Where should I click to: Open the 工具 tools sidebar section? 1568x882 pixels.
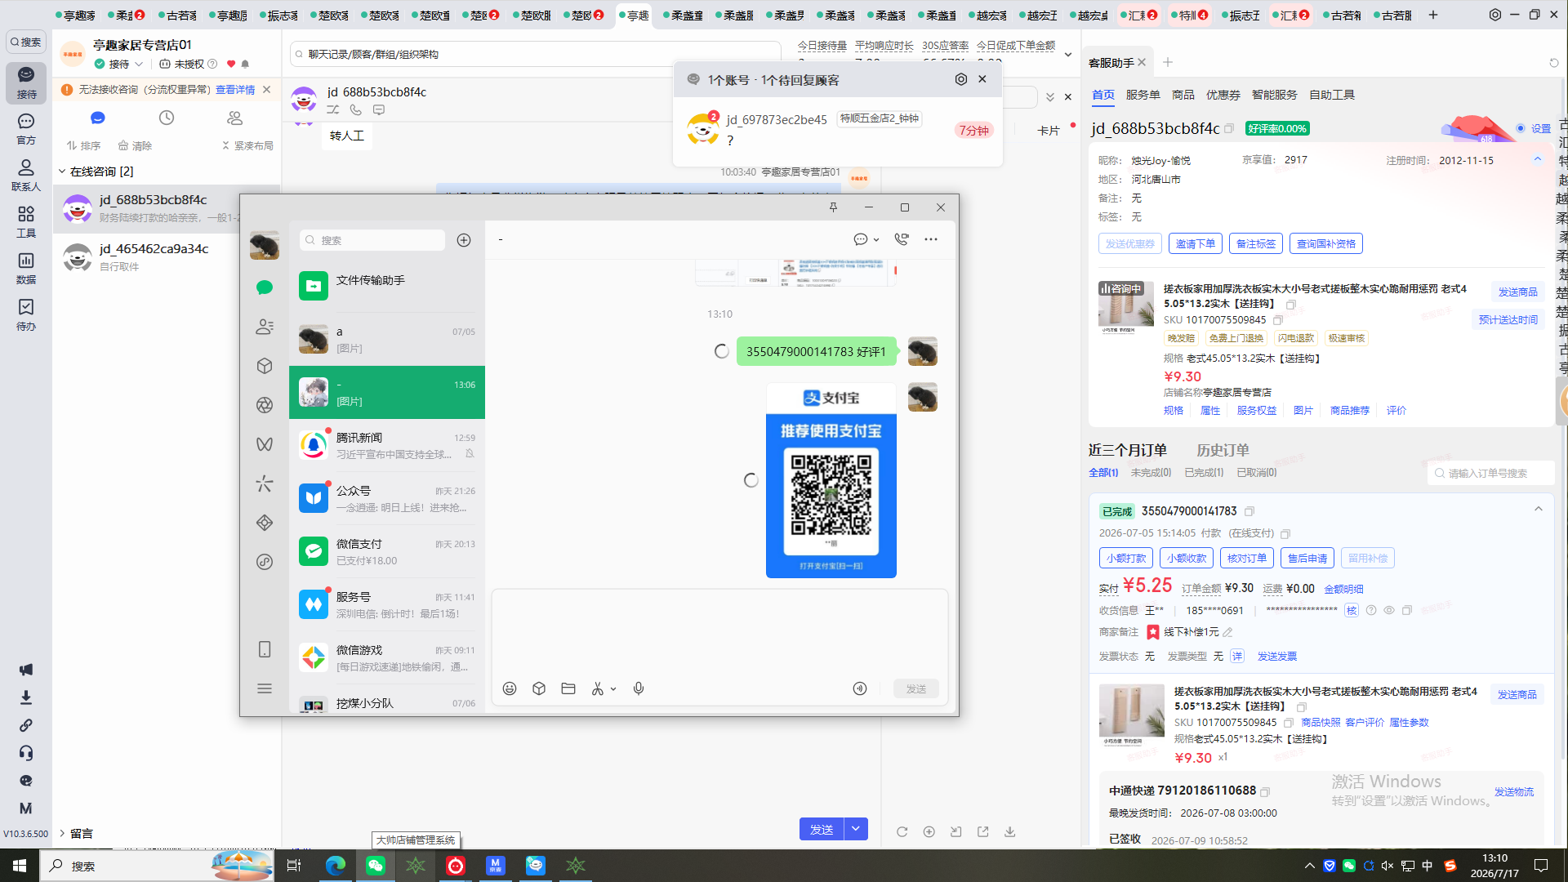pos(26,221)
